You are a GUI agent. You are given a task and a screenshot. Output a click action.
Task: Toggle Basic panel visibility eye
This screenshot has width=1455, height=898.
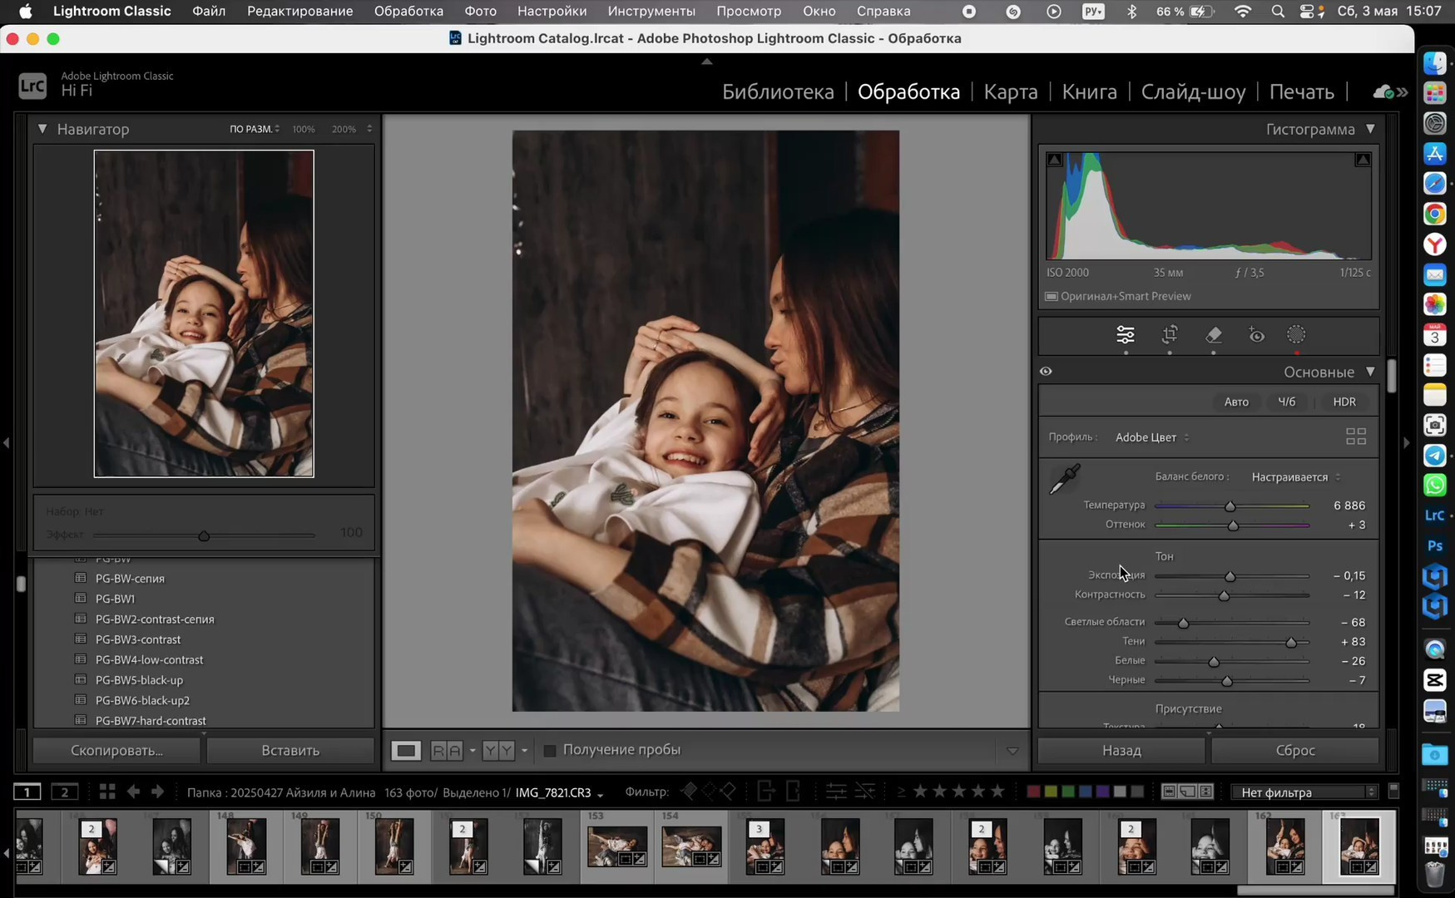coord(1047,372)
